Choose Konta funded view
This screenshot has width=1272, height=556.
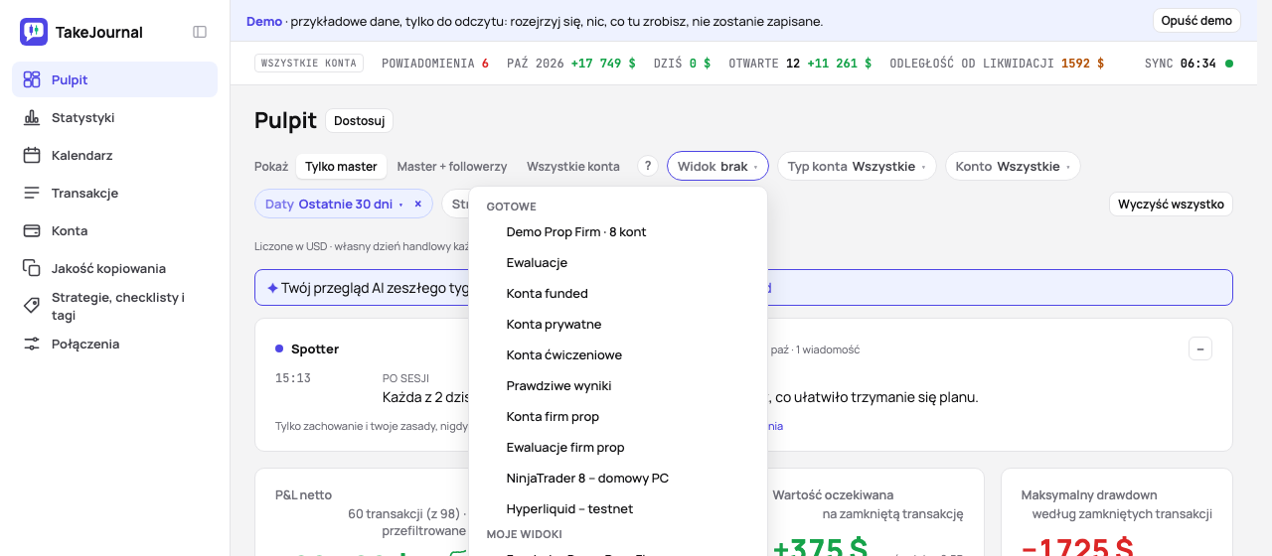pyautogui.click(x=618, y=293)
